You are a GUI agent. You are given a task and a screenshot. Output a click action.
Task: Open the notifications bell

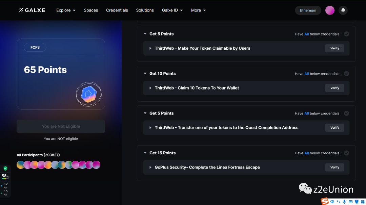(343, 10)
